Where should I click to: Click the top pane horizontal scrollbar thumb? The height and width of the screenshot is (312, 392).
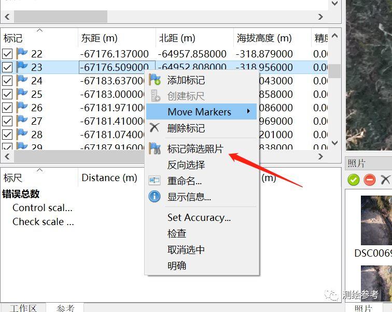tap(61, 17)
